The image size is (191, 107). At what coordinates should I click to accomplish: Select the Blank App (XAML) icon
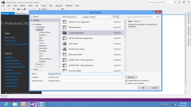point(65,55)
